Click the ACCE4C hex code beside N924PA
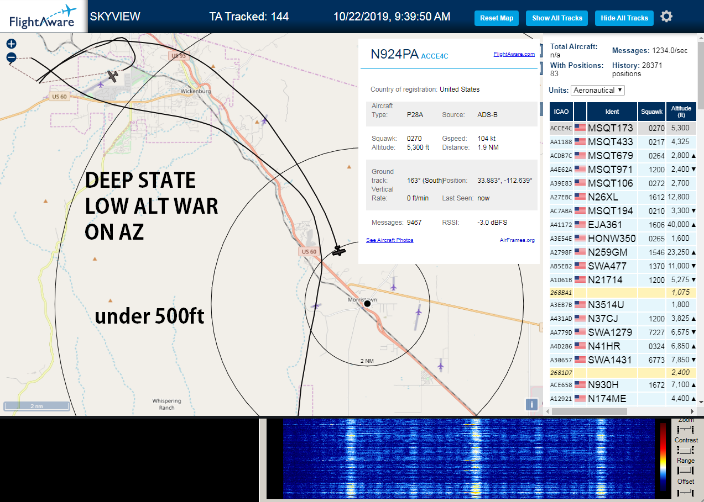Image resolution: width=704 pixels, height=502 pixels. (435, 56)
